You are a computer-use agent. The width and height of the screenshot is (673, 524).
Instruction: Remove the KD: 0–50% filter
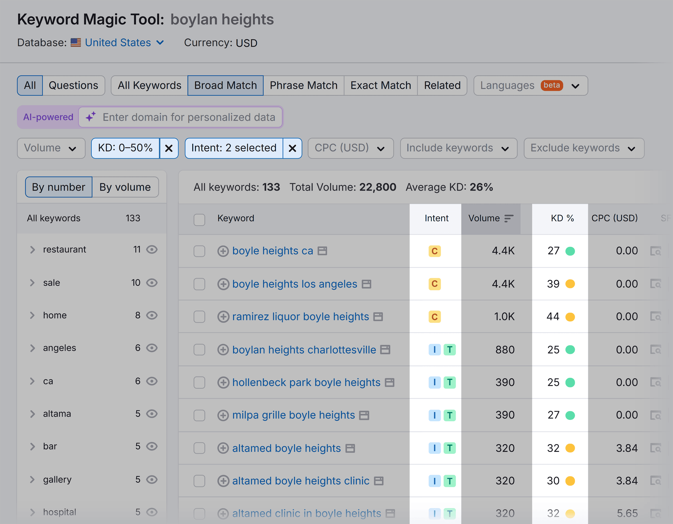point(169,148)
